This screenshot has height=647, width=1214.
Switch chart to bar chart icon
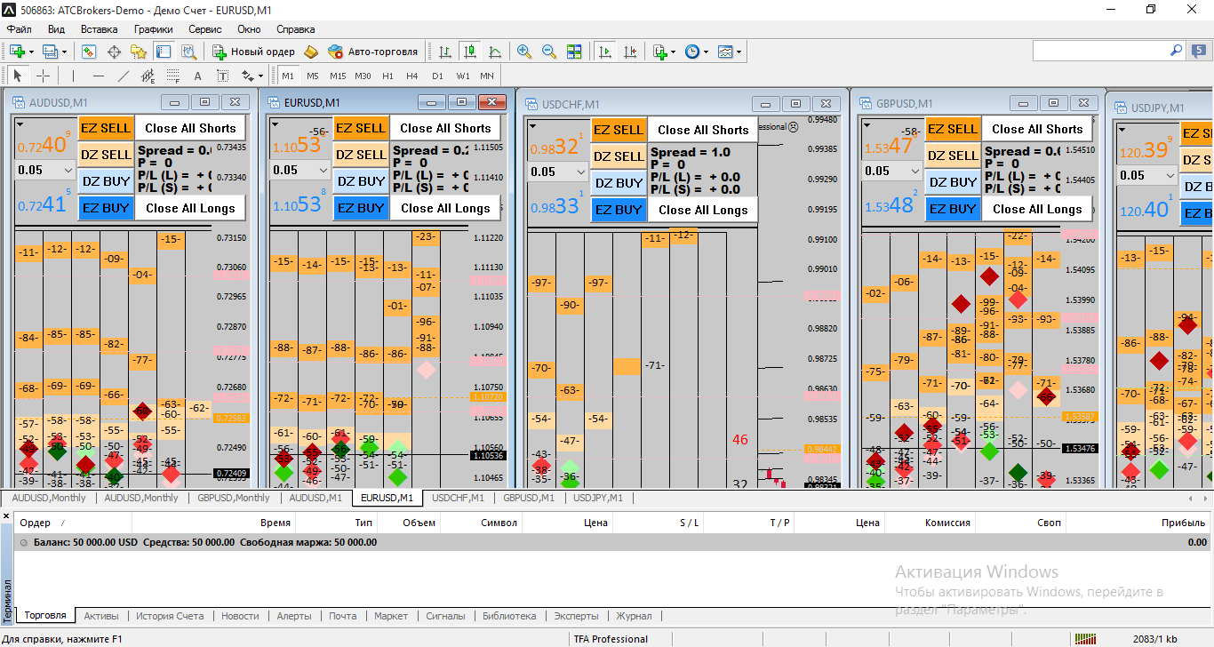point(444,52)
